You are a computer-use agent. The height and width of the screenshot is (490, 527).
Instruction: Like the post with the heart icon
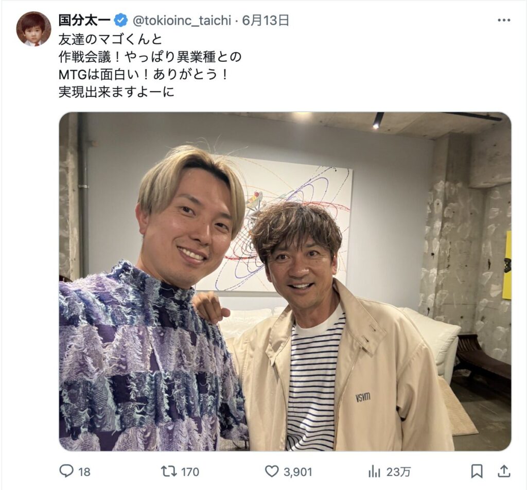272,471
